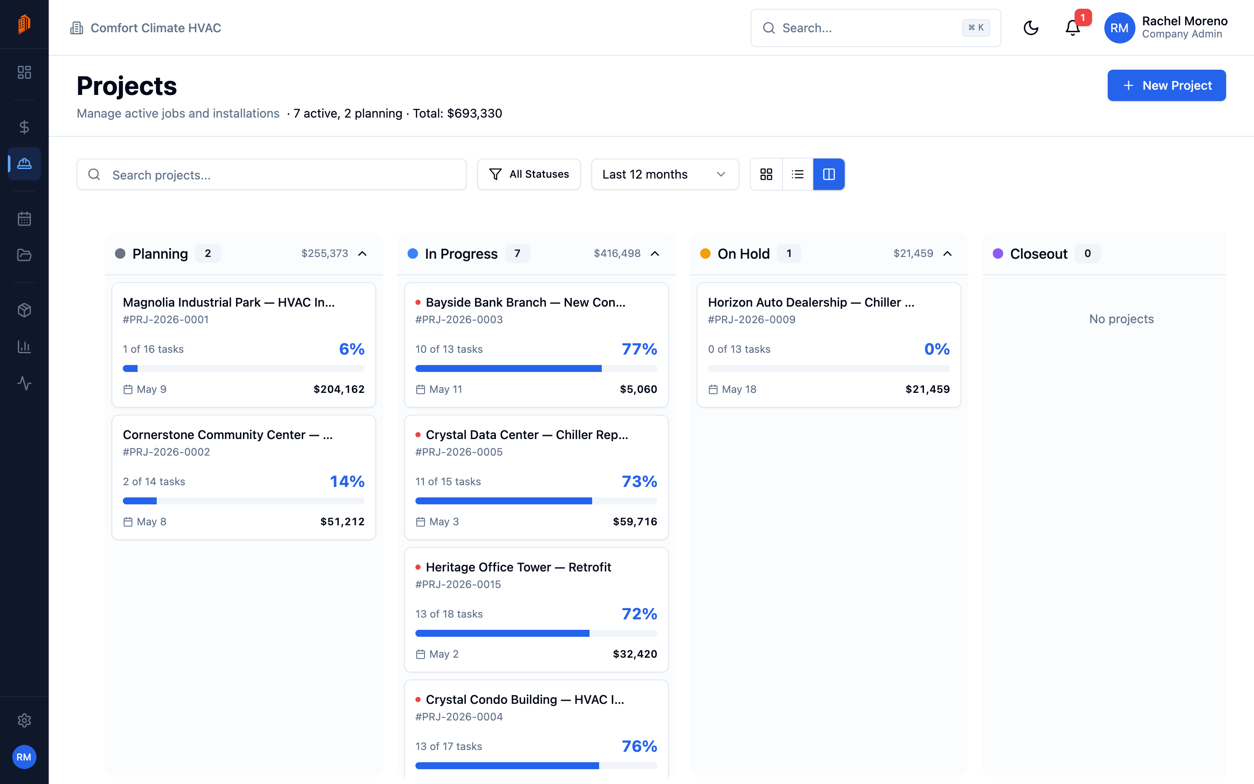The image size is (1254, 784).
Task: Click the Search projects input field
Action: pyautogui.click(x=272, y=175)
